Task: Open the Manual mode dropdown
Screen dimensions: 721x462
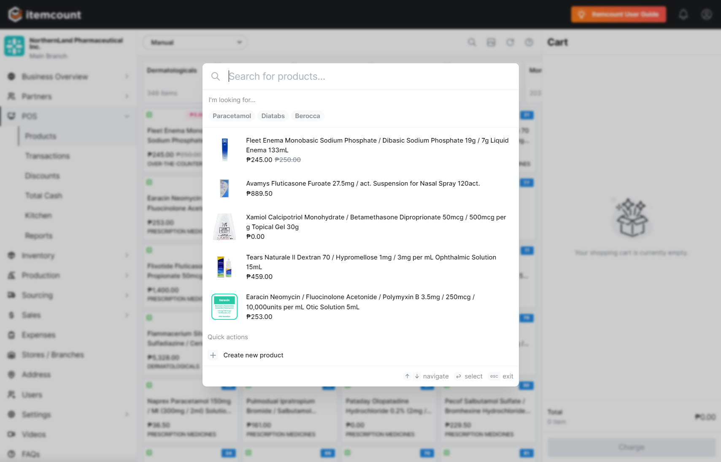Action: point(195,42)
